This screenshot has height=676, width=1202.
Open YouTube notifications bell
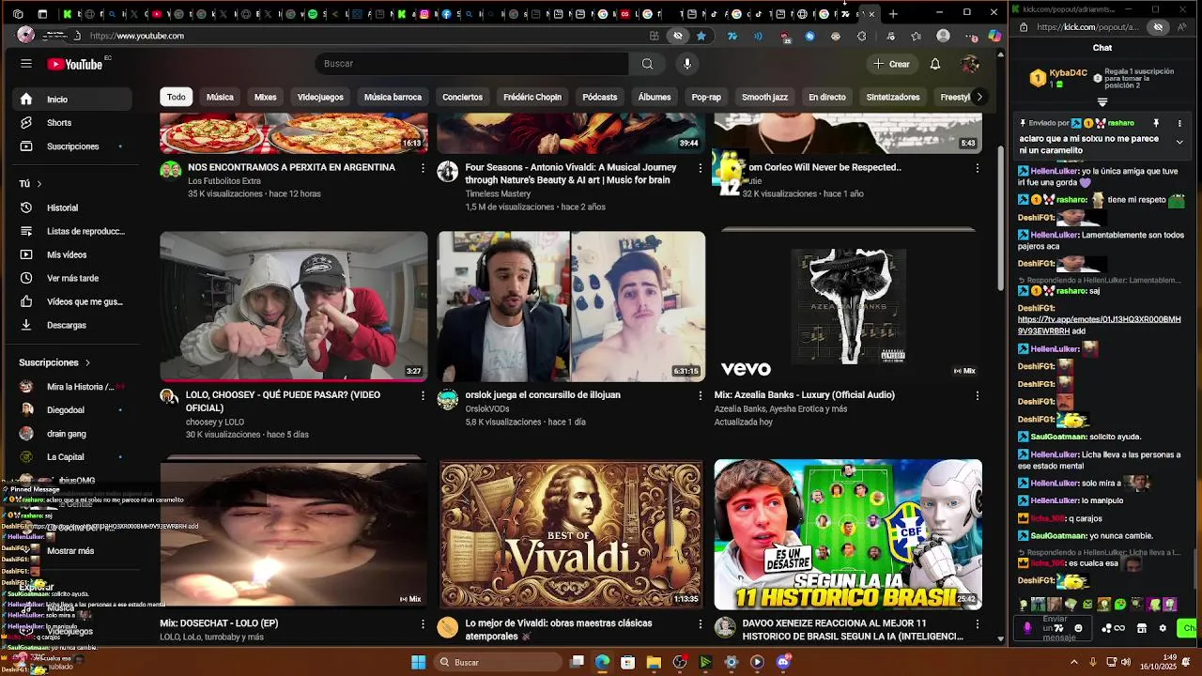click(x=935, y=64)
